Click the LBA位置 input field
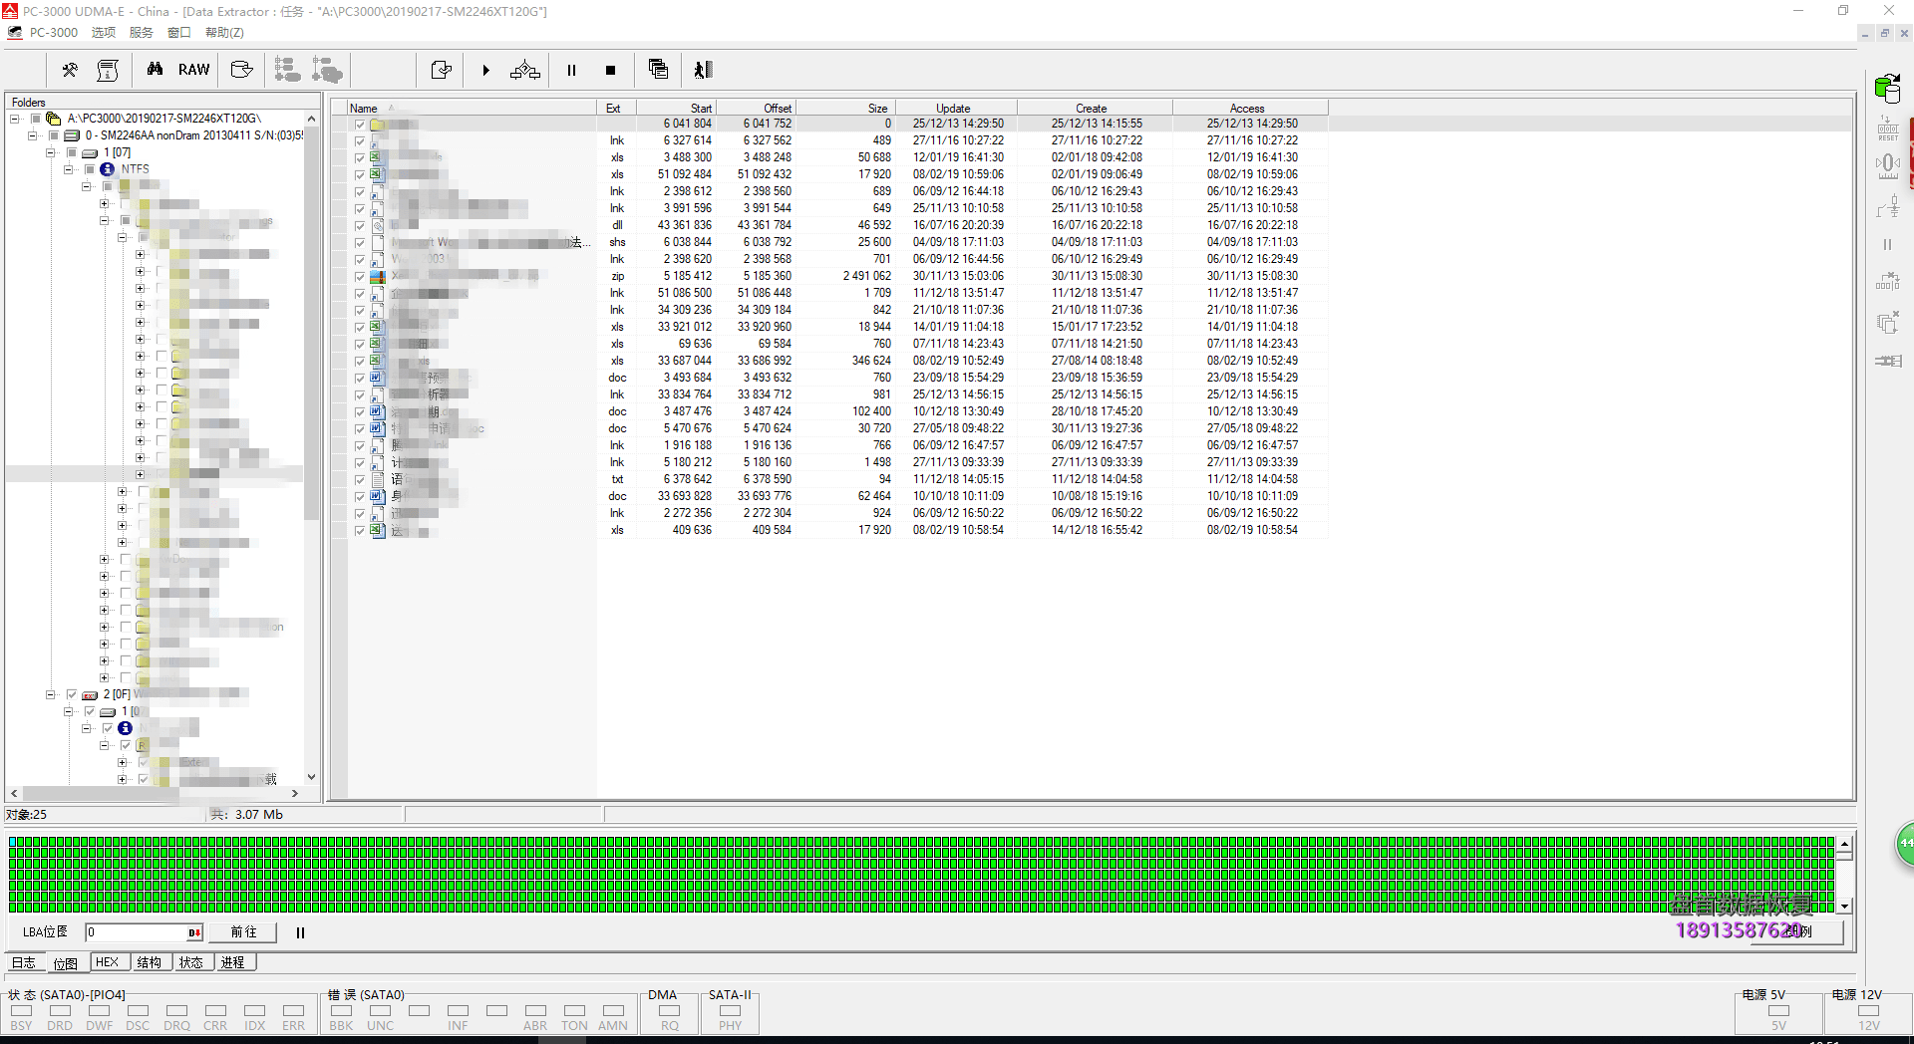The height and width of the screenshot is (1044, 1914). point(137,932)
